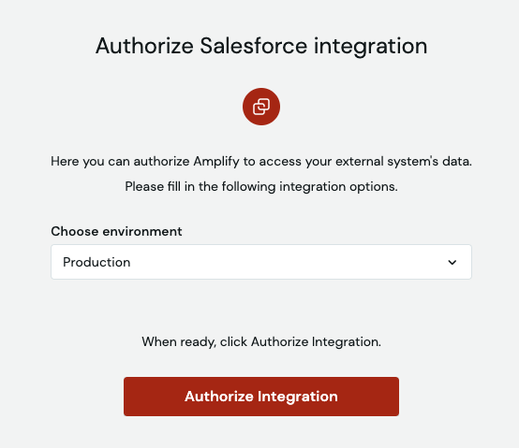Image resolution: width=519 pixels, height=448 pixels.
Task: Click the red integration copy icon
Action: 261,107
